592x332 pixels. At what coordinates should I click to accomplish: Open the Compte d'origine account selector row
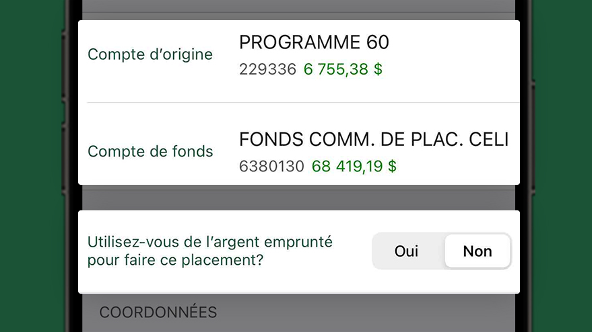click(299, 61)
